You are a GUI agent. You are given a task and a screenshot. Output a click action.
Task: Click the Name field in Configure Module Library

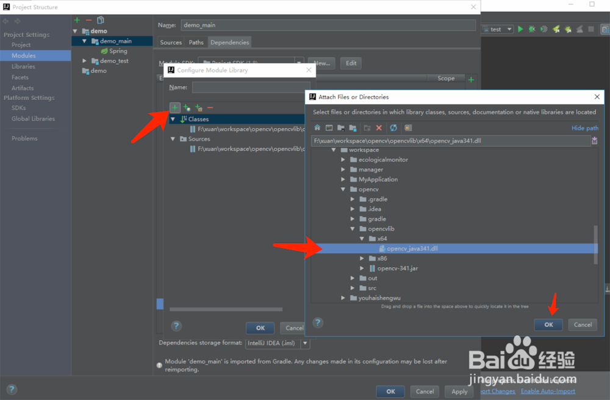(x=251, y=87)
